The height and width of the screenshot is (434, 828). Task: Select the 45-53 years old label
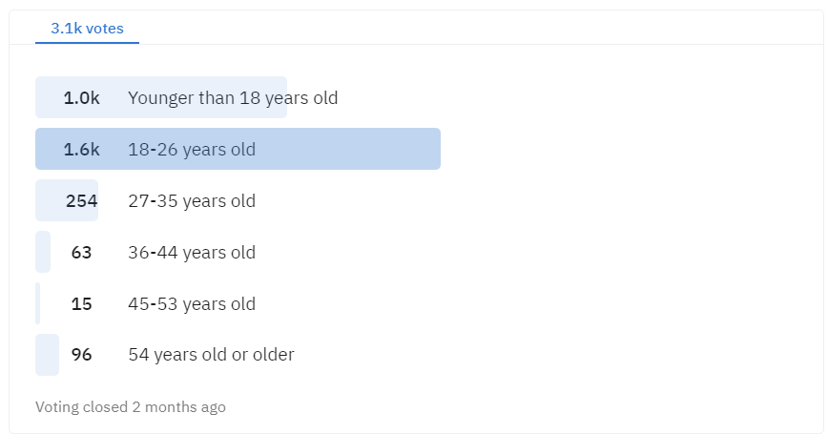tap(192, 304)
